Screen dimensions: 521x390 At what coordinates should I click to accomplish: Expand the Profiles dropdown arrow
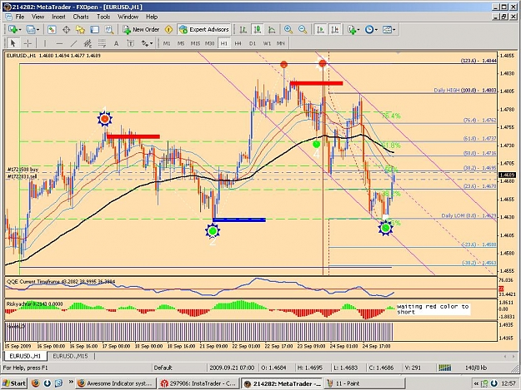pos(38,30)
